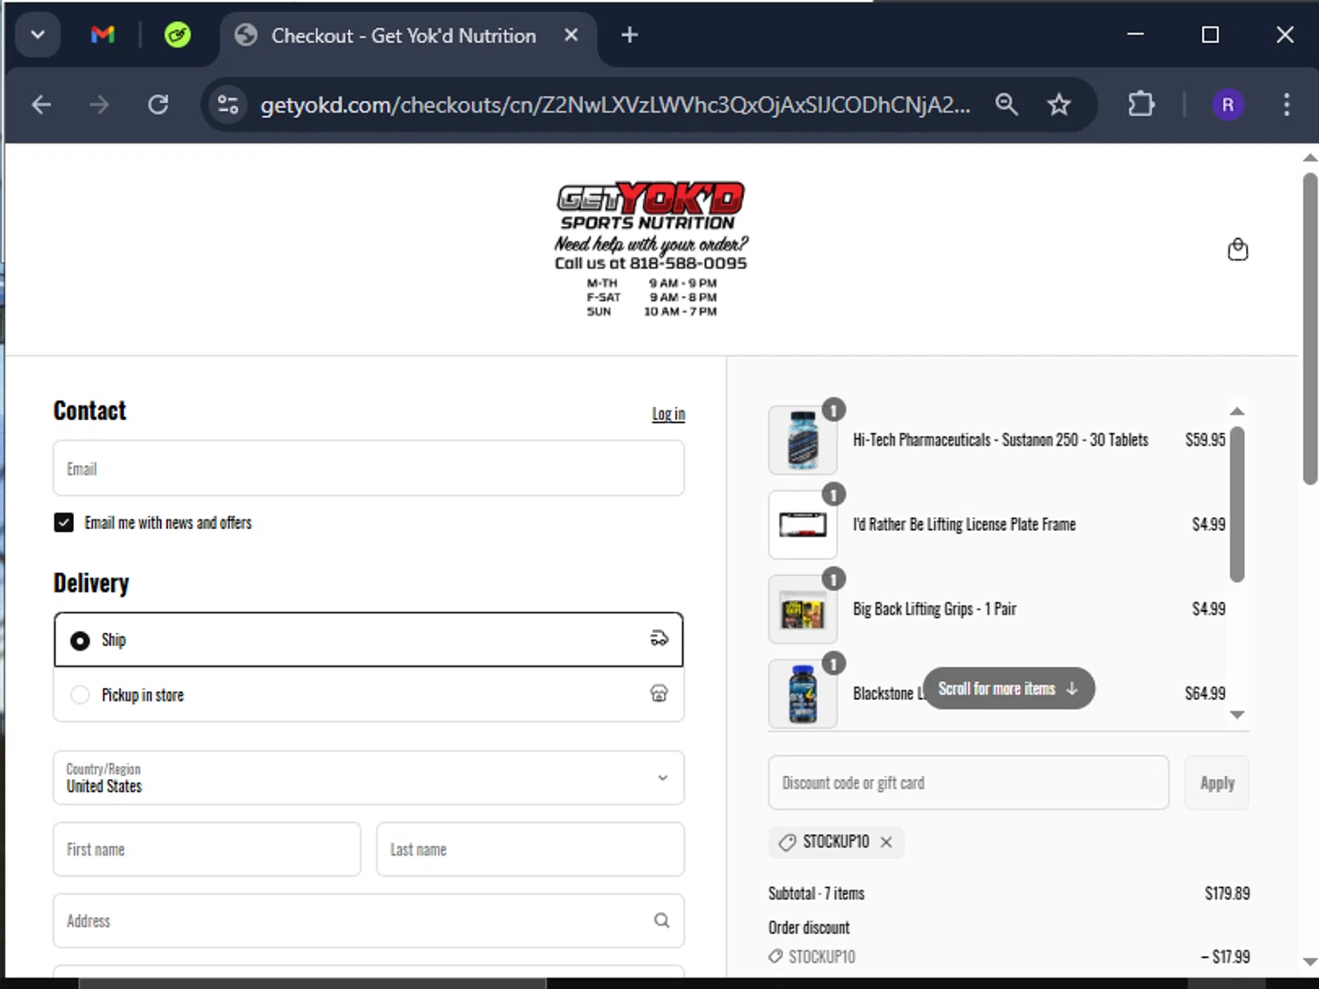Click Big Back Lifting Grips - 1 Pair text
This screenshot has width=1319, height=989.
click(934, 609)
